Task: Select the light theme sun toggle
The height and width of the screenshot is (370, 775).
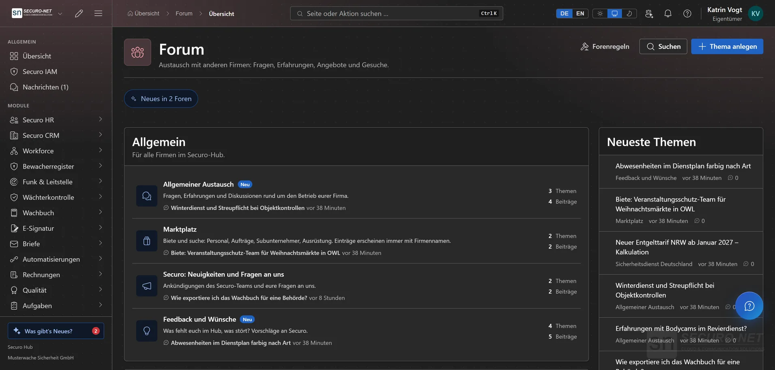Action: pos(600,13)
